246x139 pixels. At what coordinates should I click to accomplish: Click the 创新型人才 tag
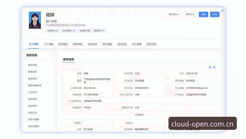point(53,31)
